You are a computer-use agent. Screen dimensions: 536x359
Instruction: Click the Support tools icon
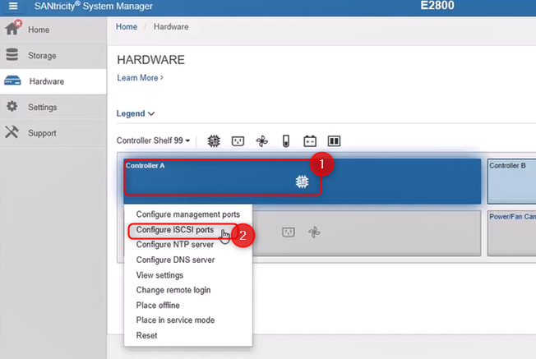pyautogui.click(x=12, y=132)
